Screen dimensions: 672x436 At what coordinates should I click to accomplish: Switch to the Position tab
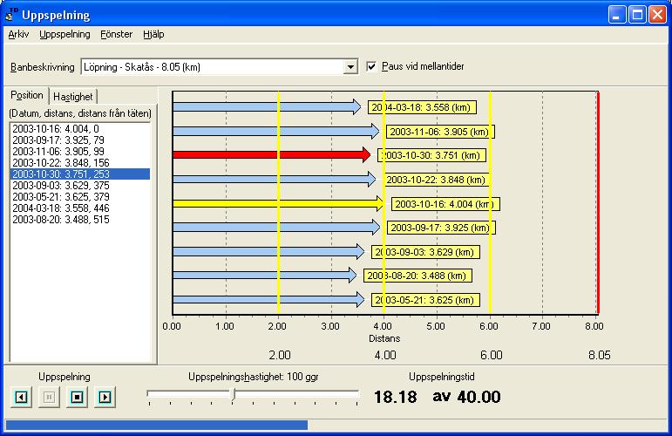coord(26,95)
